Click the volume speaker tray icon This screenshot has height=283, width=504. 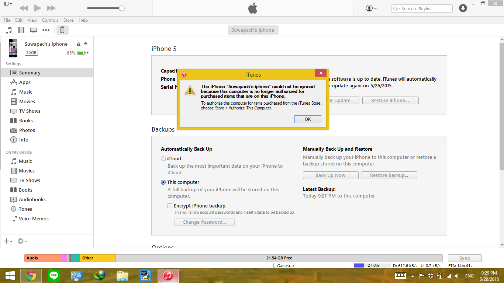point(458,276)
